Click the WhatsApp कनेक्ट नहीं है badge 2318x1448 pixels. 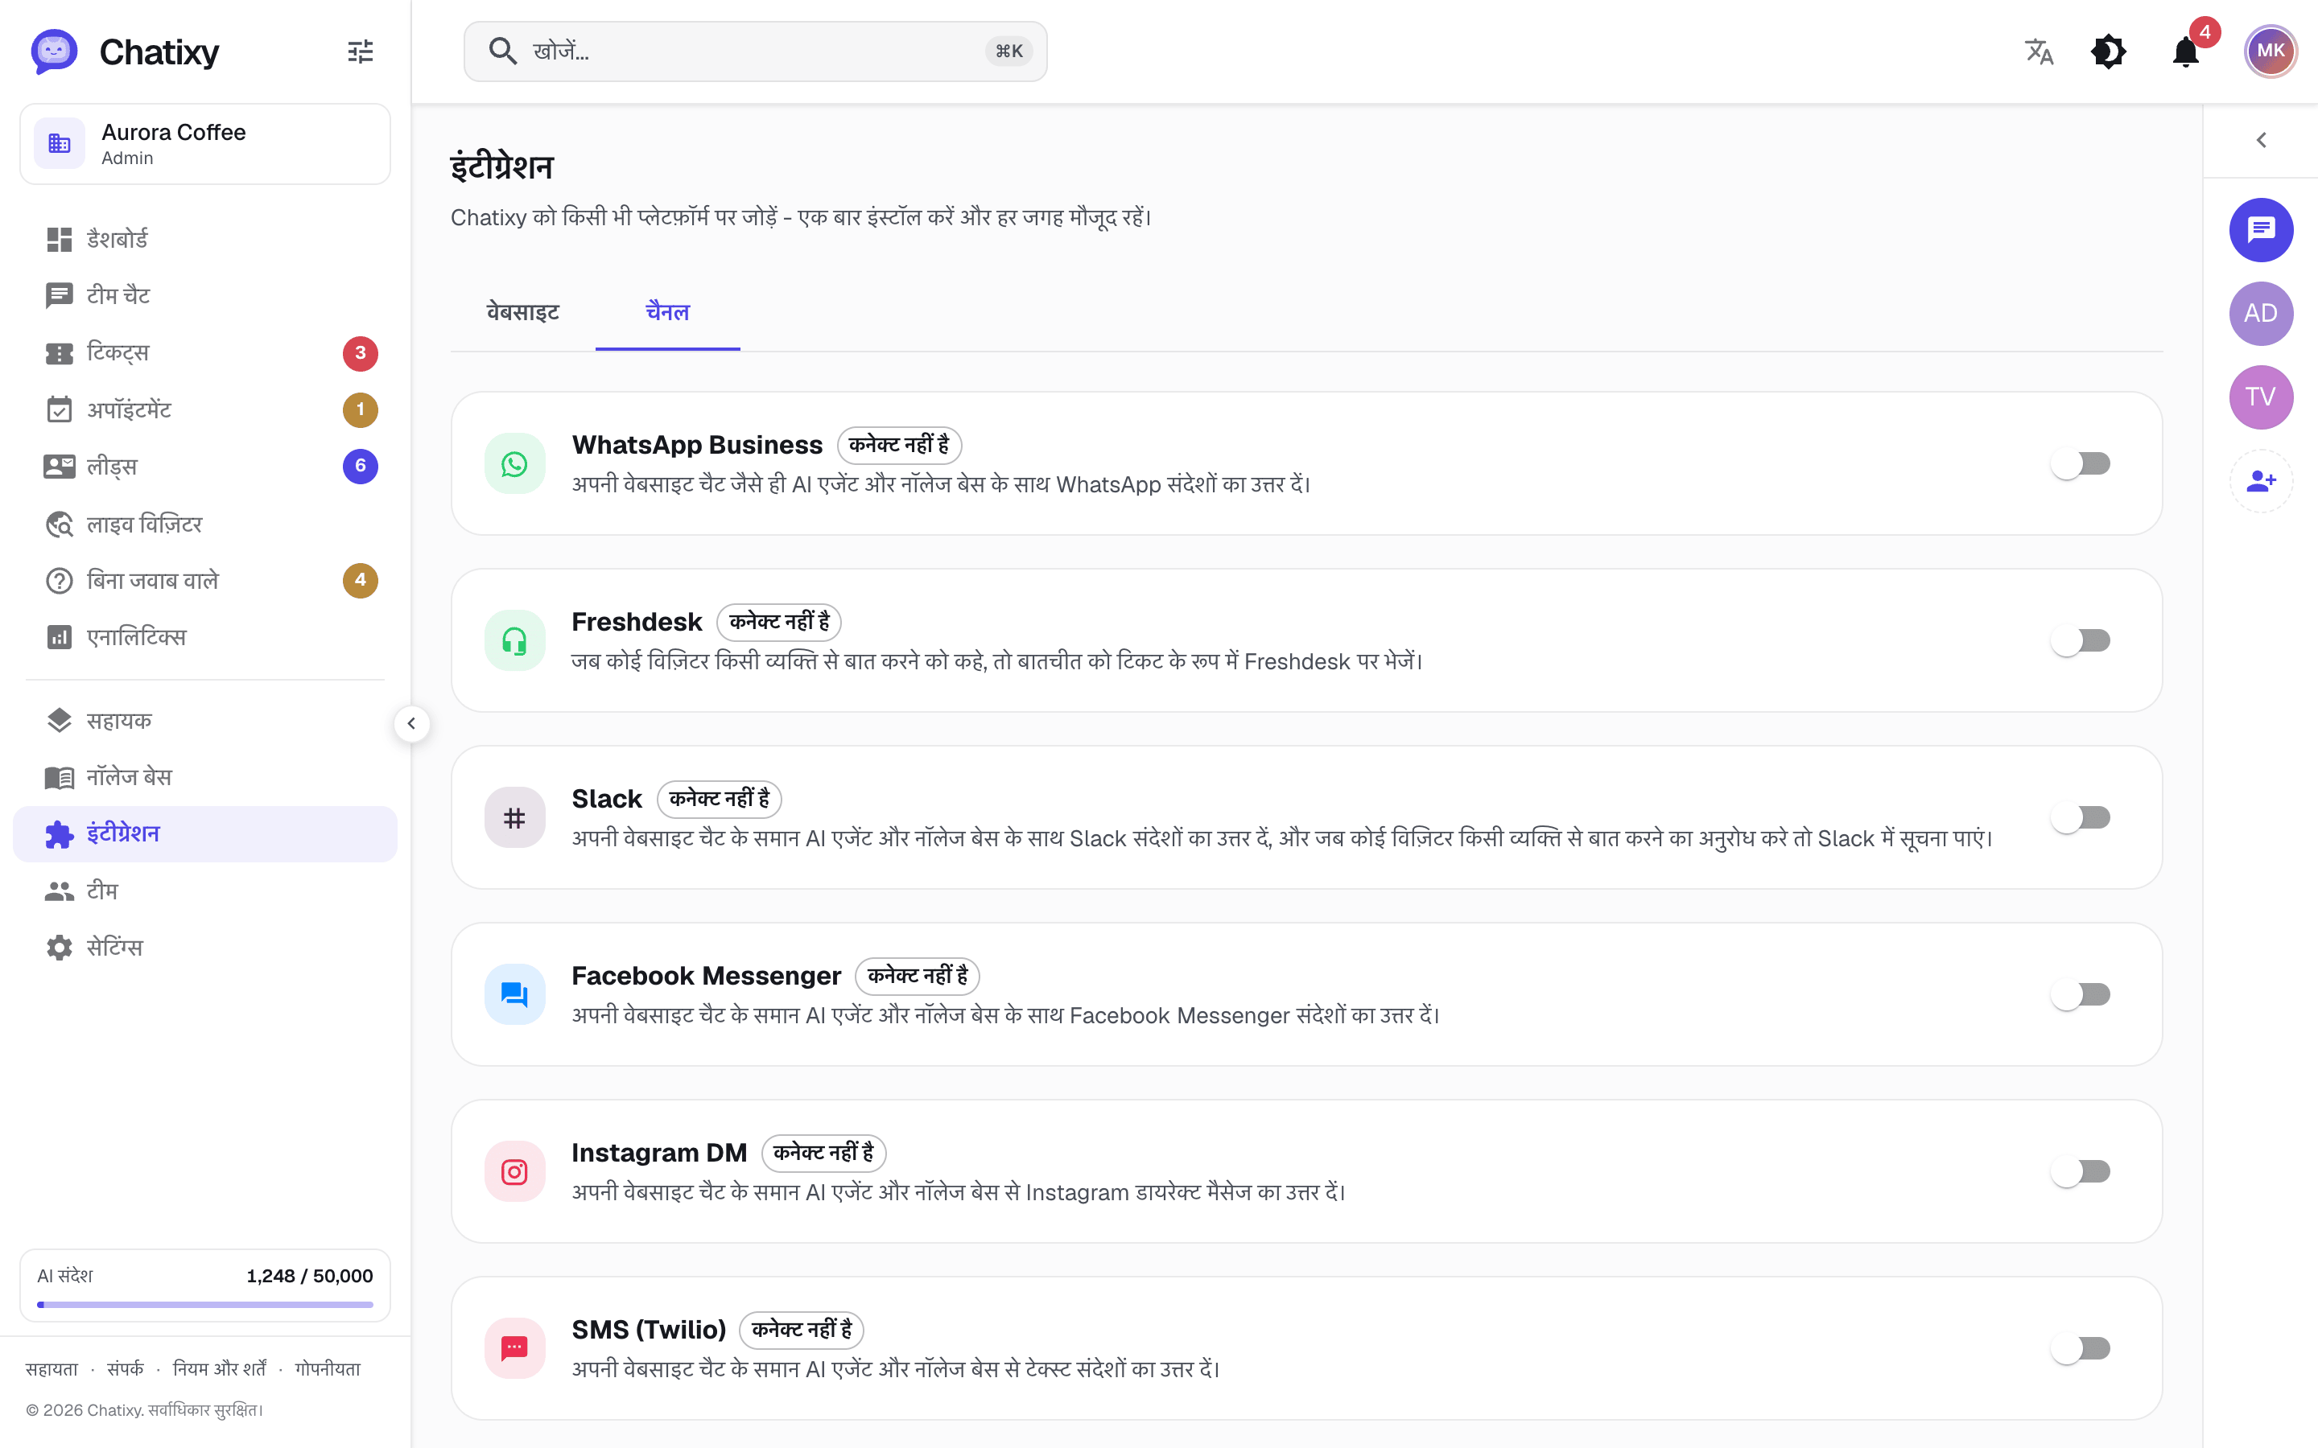[x=898, y=446]
